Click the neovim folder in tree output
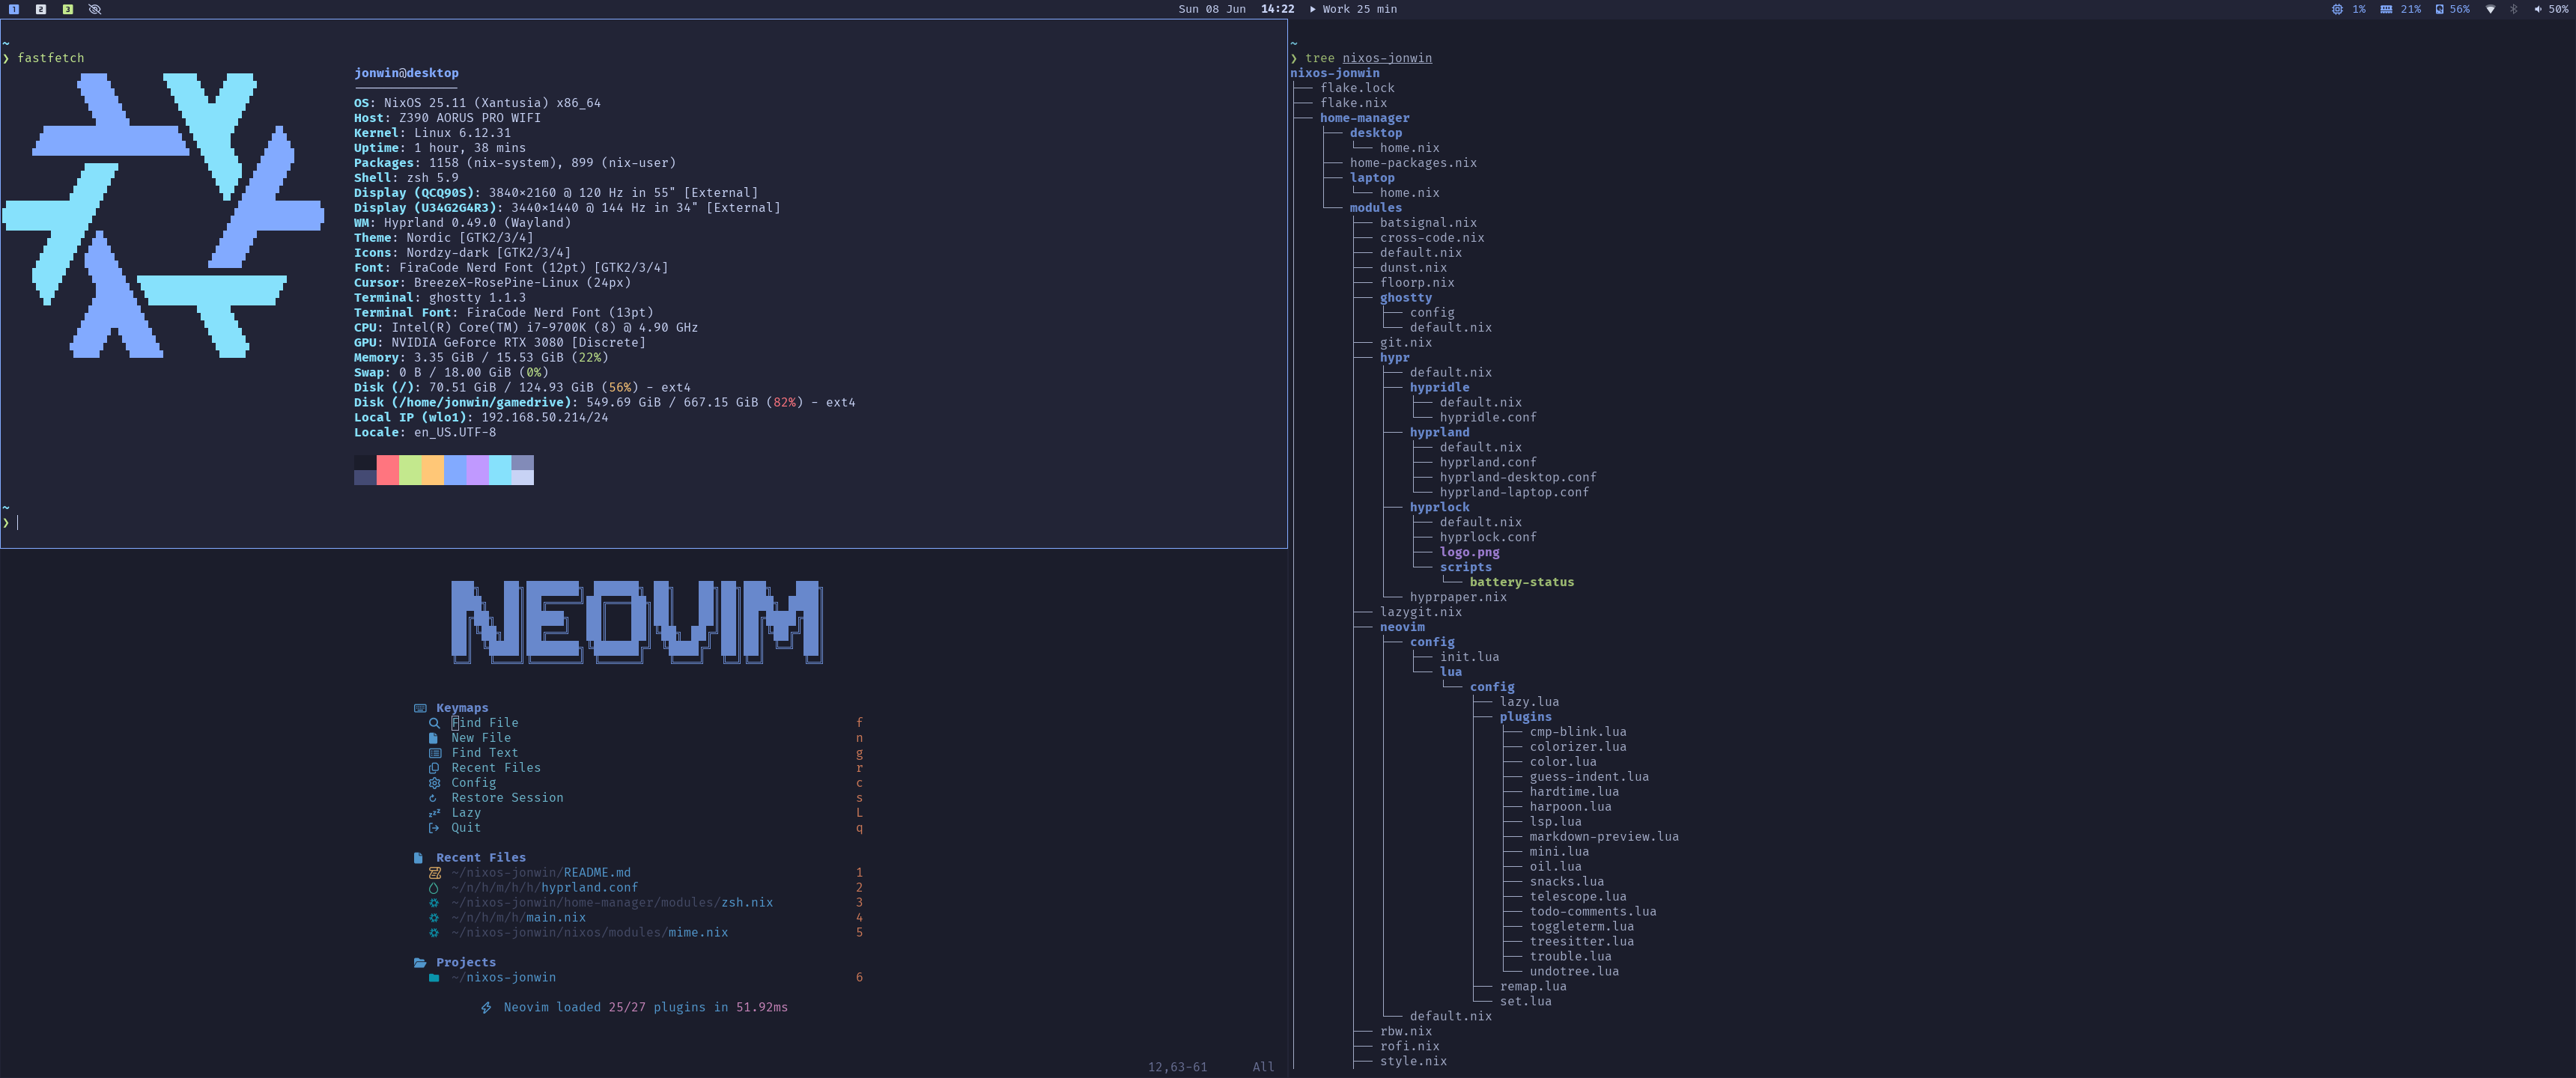The width and height of the screenshot is (2576, 1078). click(x=1402, y=628)
